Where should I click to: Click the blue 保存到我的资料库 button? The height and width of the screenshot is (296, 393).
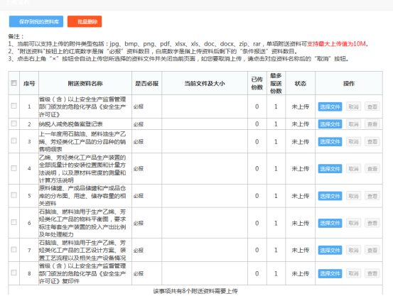tap(36, 21)
